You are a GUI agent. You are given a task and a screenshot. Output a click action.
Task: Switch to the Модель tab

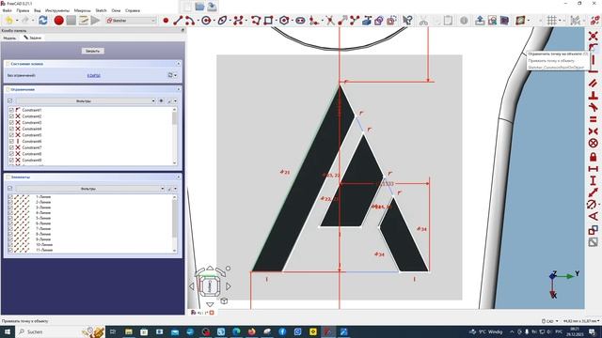9,38
